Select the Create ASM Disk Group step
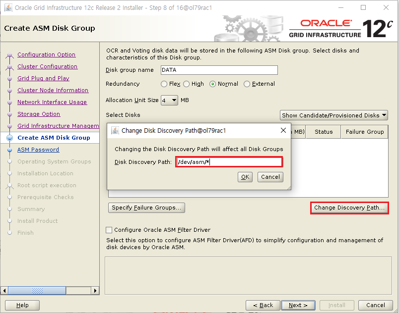Viewport: 399px width, 313px height. click(x=54, y=138)
